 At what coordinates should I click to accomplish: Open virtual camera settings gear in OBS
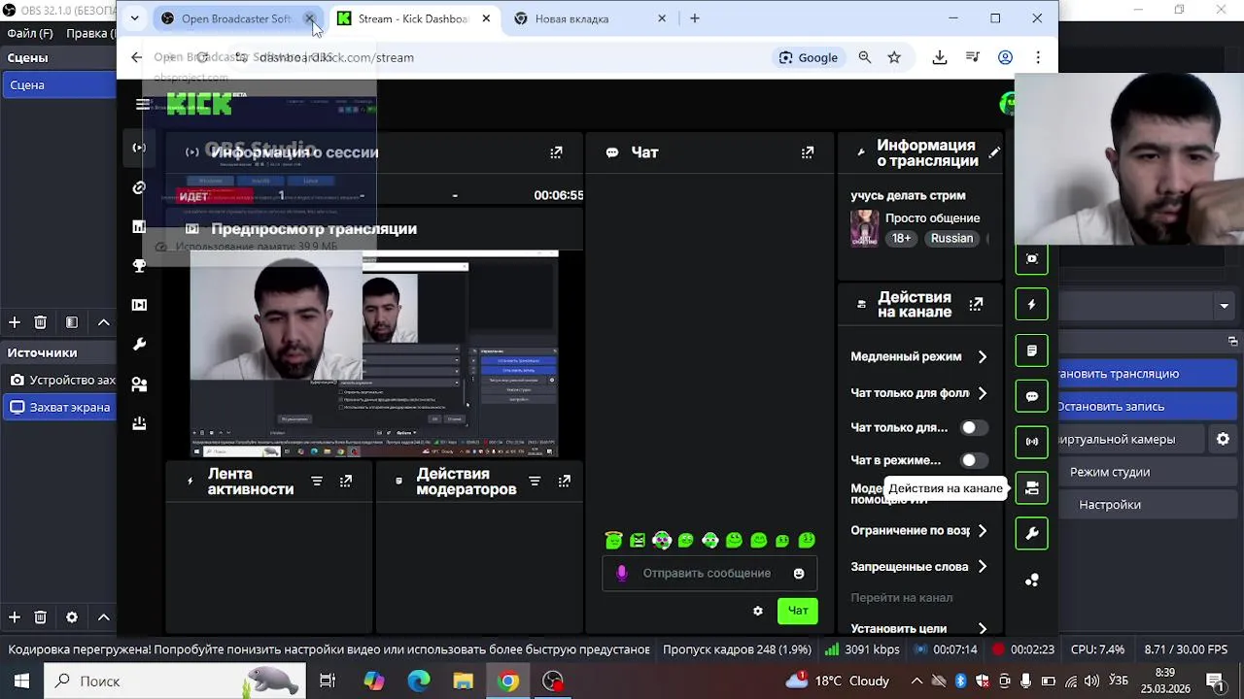coord(1223,440)
